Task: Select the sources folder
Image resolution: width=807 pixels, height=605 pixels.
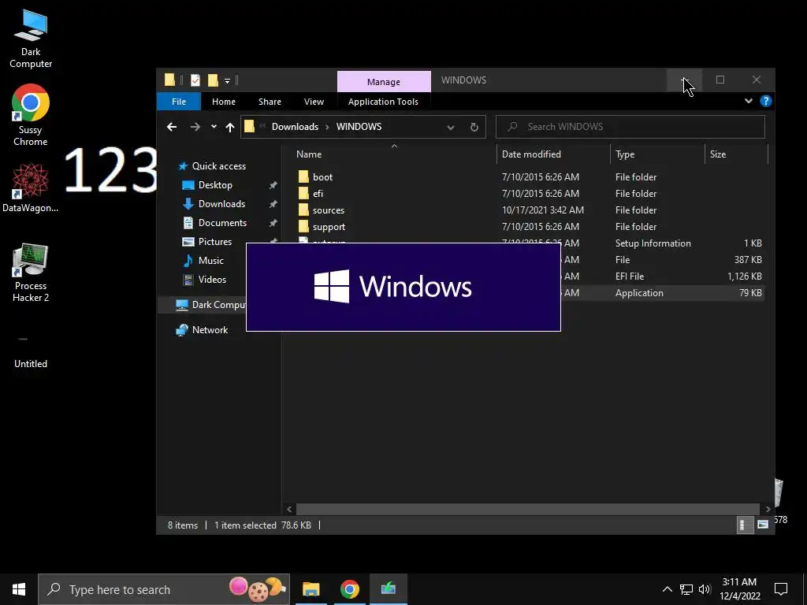Action: tap(530, 210)
